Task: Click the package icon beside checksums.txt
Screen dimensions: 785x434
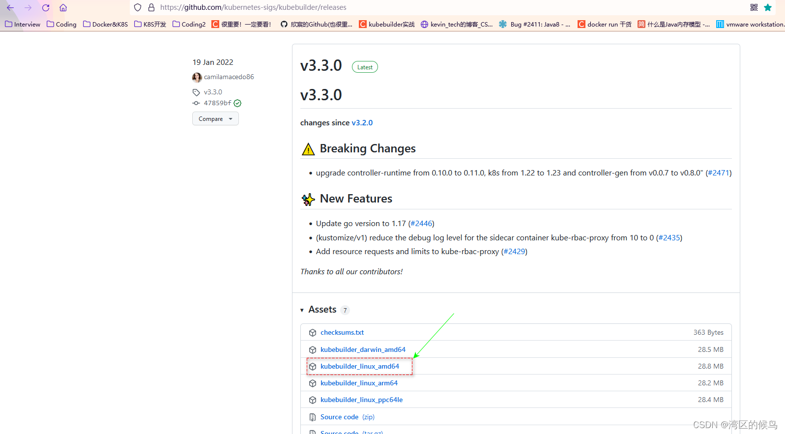Action: point(313,333)
